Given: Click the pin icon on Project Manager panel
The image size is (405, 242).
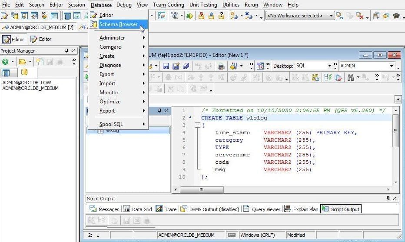Looking at the screenshot, I should tap(66, 51).
